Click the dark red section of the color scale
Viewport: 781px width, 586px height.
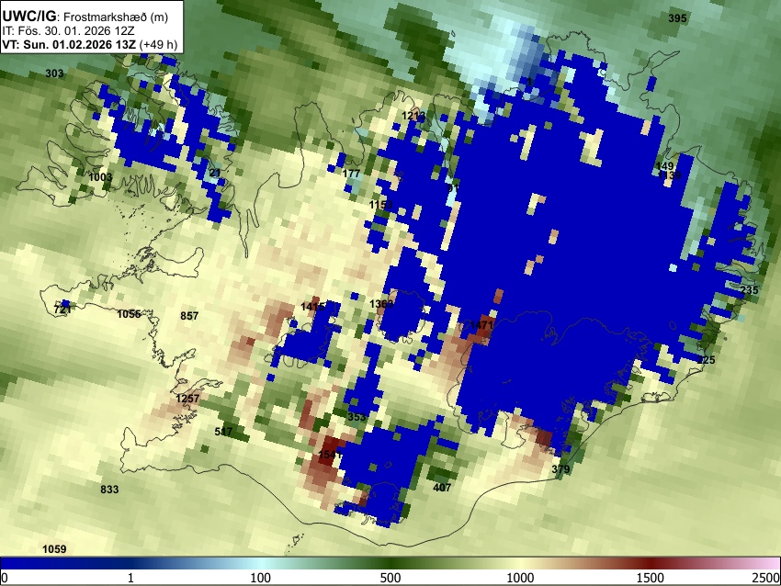click(651, 563)
